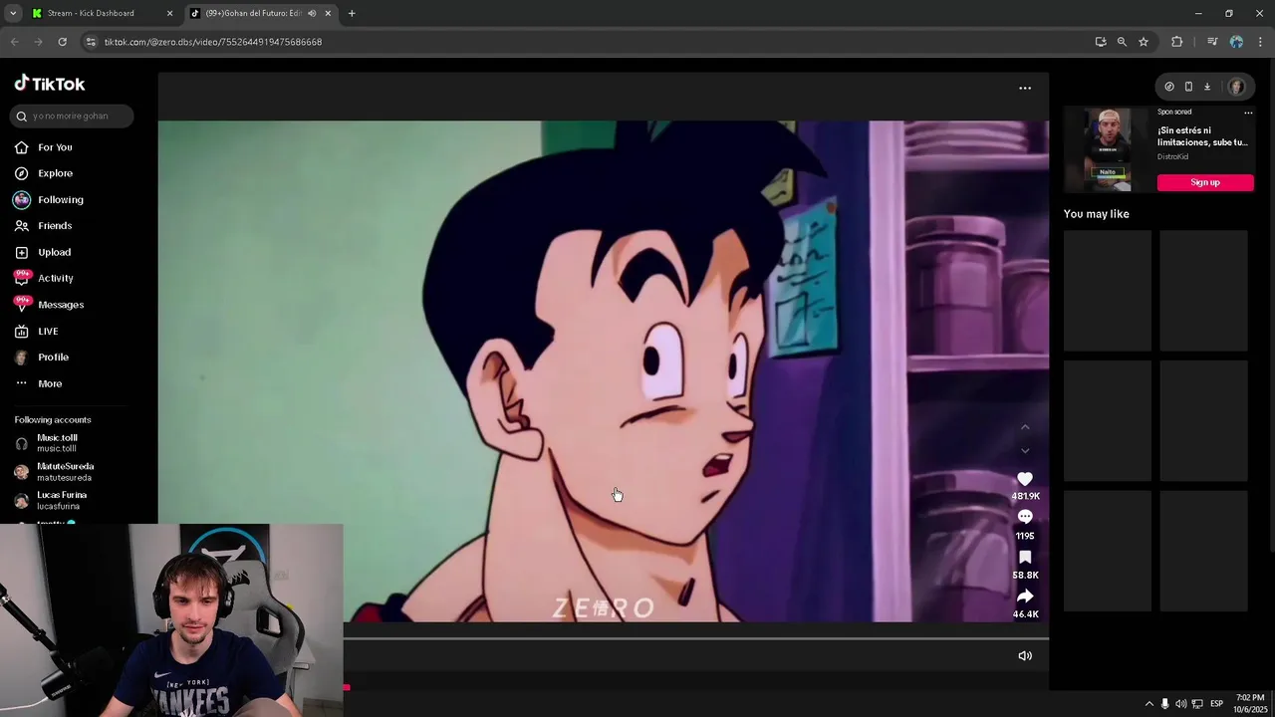Click the install app icon in address bar
Viewport: 1275px width, 717px height.
click(x=1101, y=42)
